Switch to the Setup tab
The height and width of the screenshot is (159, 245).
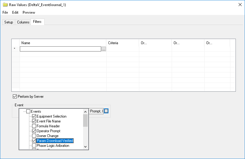pos(9,22)
